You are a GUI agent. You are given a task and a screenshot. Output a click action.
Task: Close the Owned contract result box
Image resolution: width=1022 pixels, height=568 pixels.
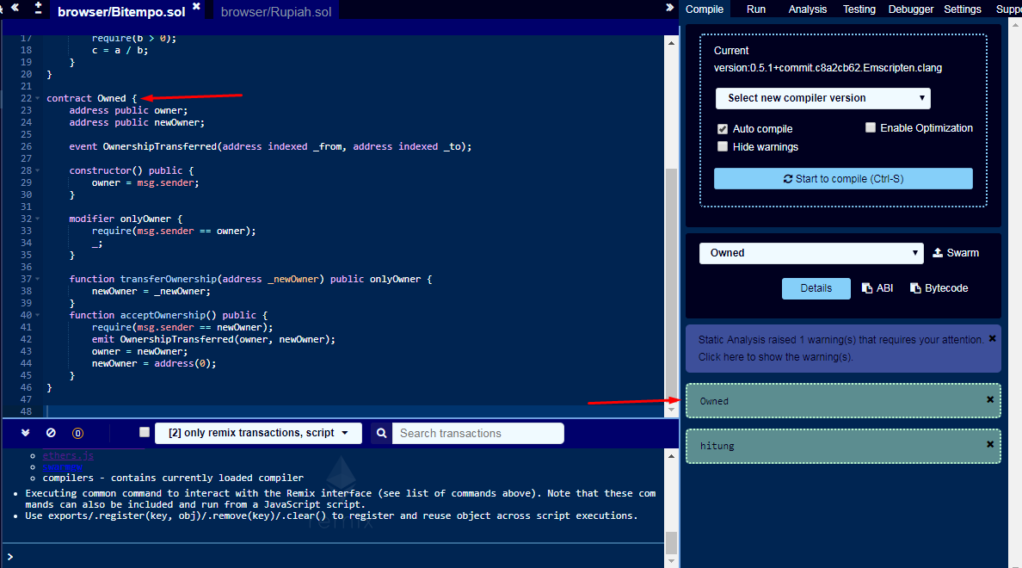tap(990, 399)
